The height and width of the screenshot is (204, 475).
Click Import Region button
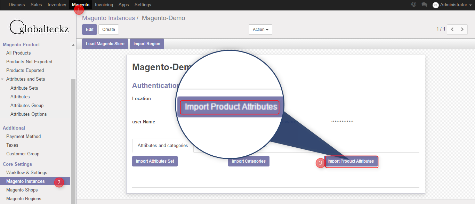point(147,44)
